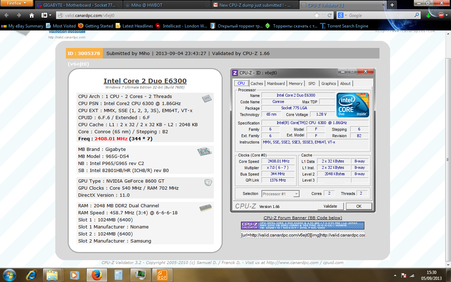Bookmark this page with the star

tap(317, 16)
